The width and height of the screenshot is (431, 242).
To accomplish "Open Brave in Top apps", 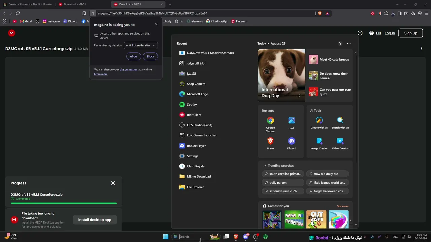I will (270, 144).
